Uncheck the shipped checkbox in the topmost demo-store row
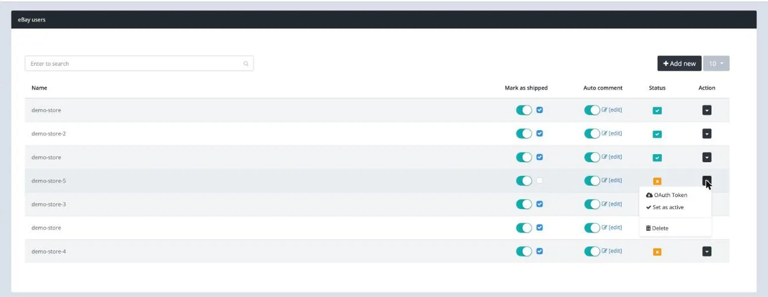768x297 pixels. (x=539, y=110)
